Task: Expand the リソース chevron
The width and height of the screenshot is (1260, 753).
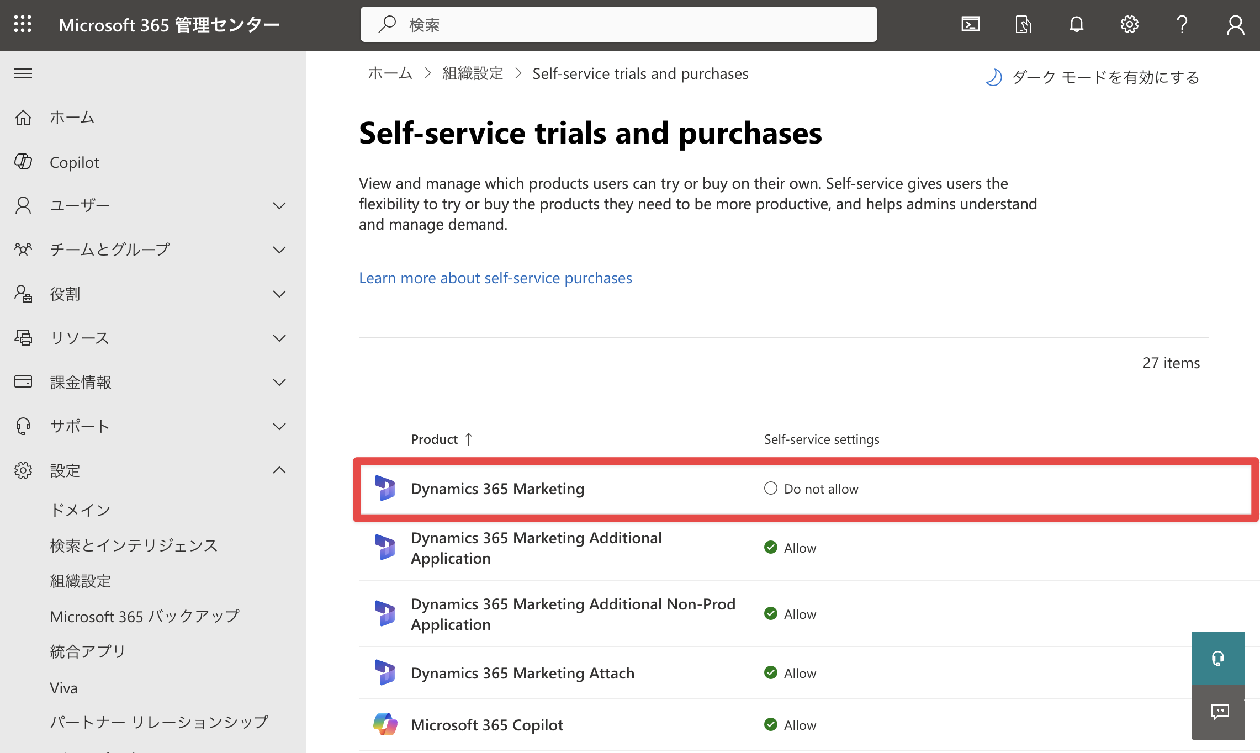Action: click(279, 338)
